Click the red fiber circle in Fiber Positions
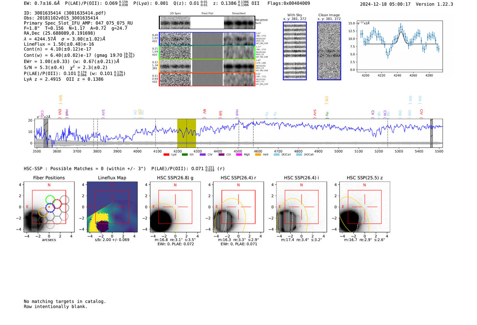Screen dimensions: 477x325 57,204
